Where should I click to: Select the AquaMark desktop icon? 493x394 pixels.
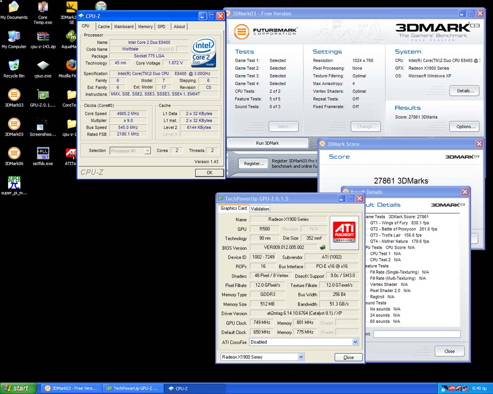(x=69, y=39)
